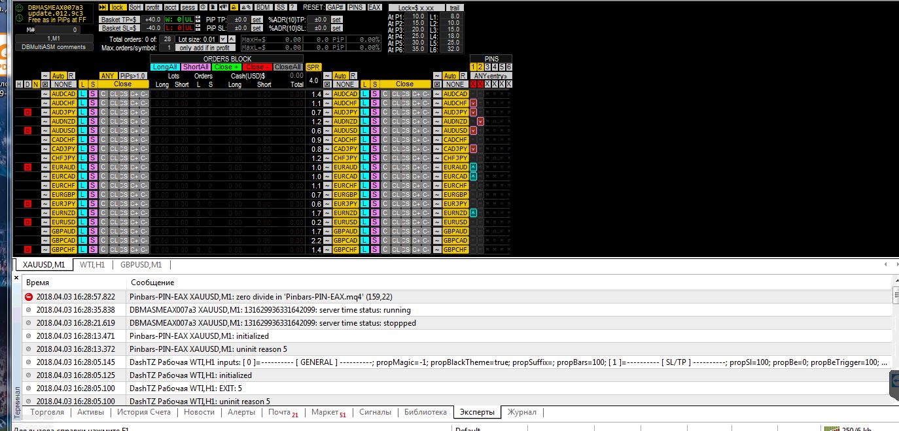Open the Почта tab
Viewport: 899px width, 431px height.
(283, 413)
